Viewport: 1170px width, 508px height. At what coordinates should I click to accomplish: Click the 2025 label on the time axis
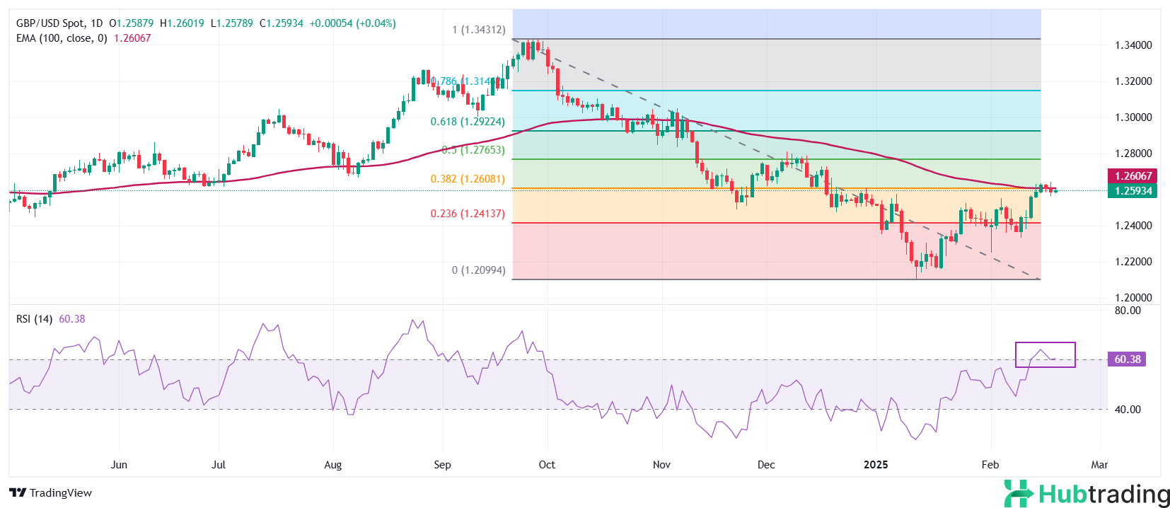tap(876, 465)
